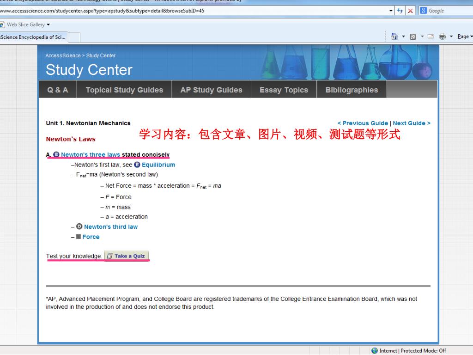Open the Force link
The image size is (473, 355).
(x=91, y=237)
